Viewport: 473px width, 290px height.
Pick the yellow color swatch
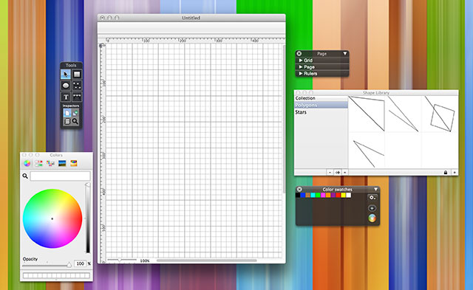[x=343, y=195]
